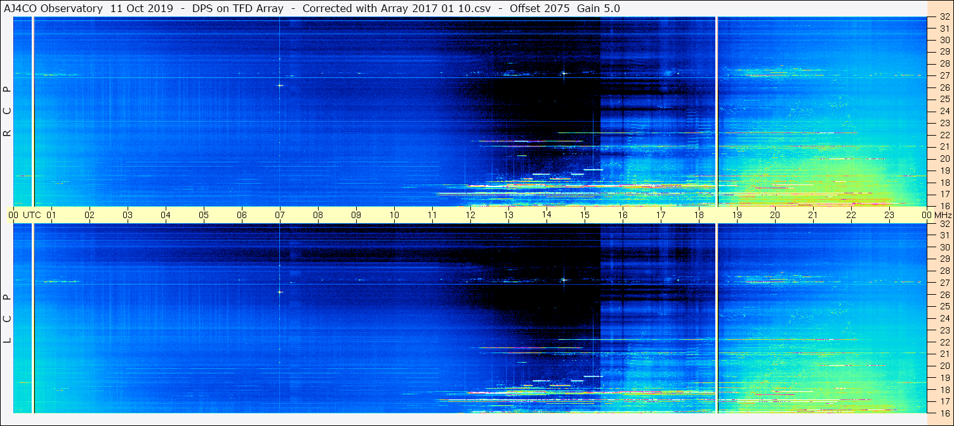Click the 07 UTC hour label
954x426 pixels.
(279, 215)
